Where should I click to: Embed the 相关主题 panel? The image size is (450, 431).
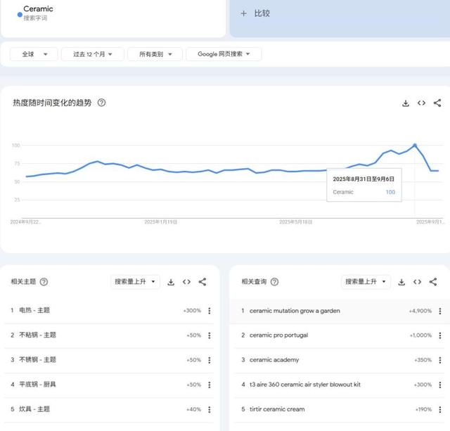(186, 282)
